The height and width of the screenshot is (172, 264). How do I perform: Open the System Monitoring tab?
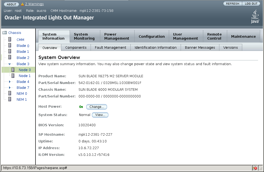coord(85,36)
